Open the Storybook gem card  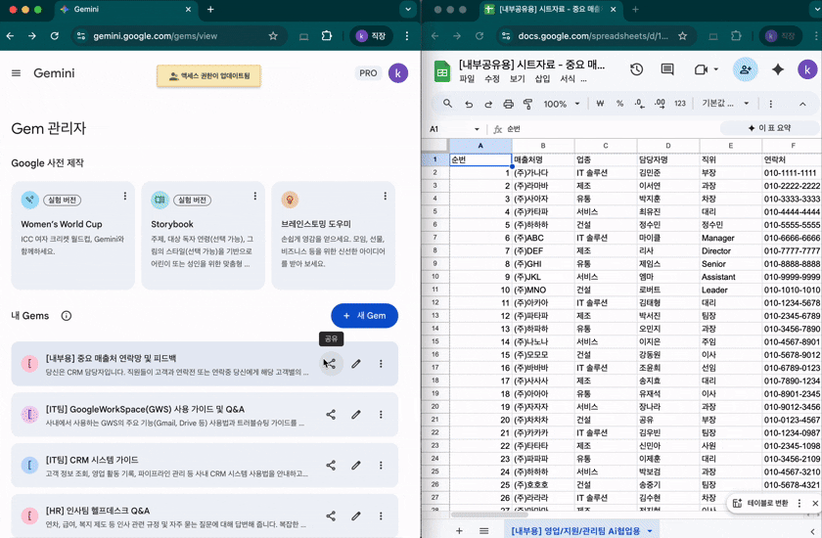tap(203, 235)
